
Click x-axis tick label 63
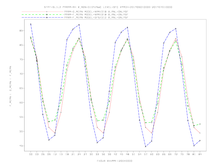tap(158, 154)
